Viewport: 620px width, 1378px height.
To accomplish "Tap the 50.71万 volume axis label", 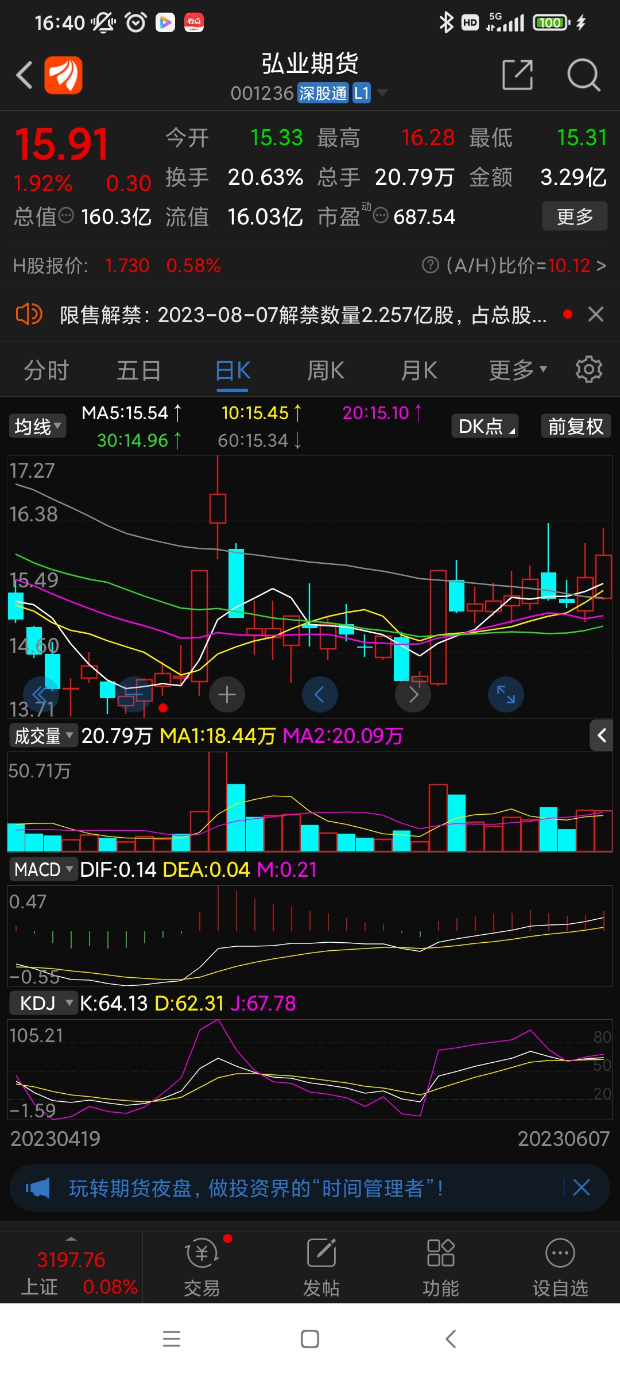I will (40, 771).
